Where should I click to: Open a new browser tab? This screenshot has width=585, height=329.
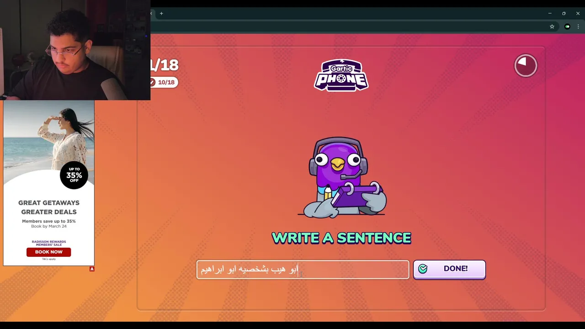[x=161, y=14]
